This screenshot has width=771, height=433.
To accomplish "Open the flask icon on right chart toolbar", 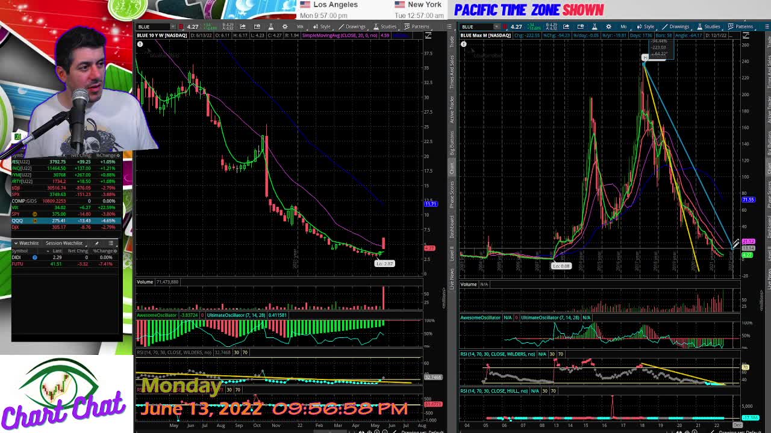I will (x=594, y=26).
